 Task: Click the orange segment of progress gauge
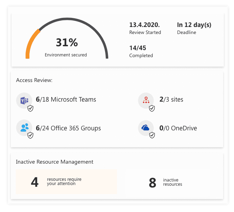pos(31,41)
